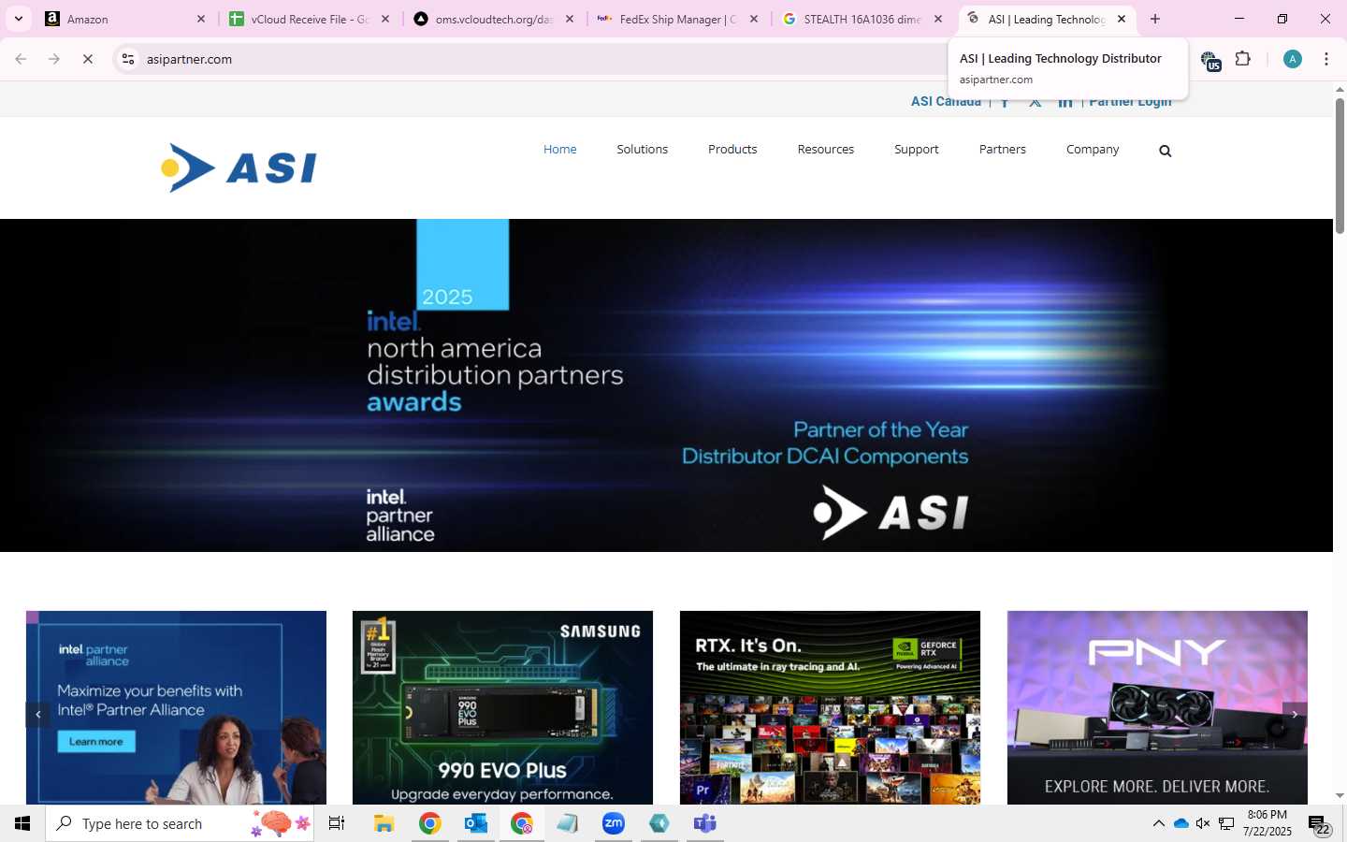Open Zoom from the taskbar

click(x=614, y=823)
